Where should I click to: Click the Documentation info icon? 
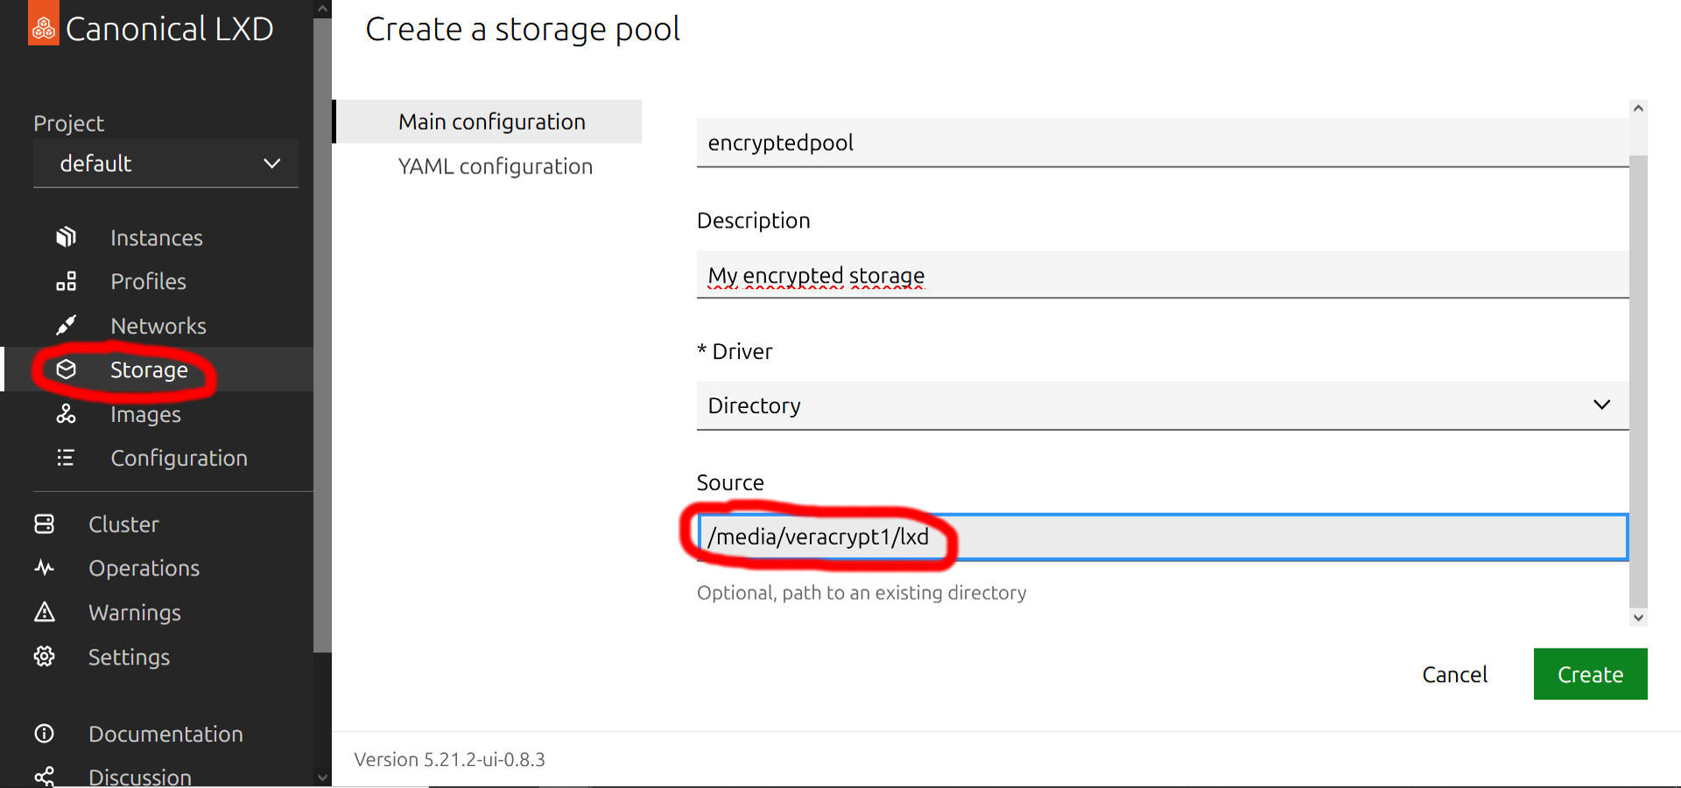click(x=44, y=734)
